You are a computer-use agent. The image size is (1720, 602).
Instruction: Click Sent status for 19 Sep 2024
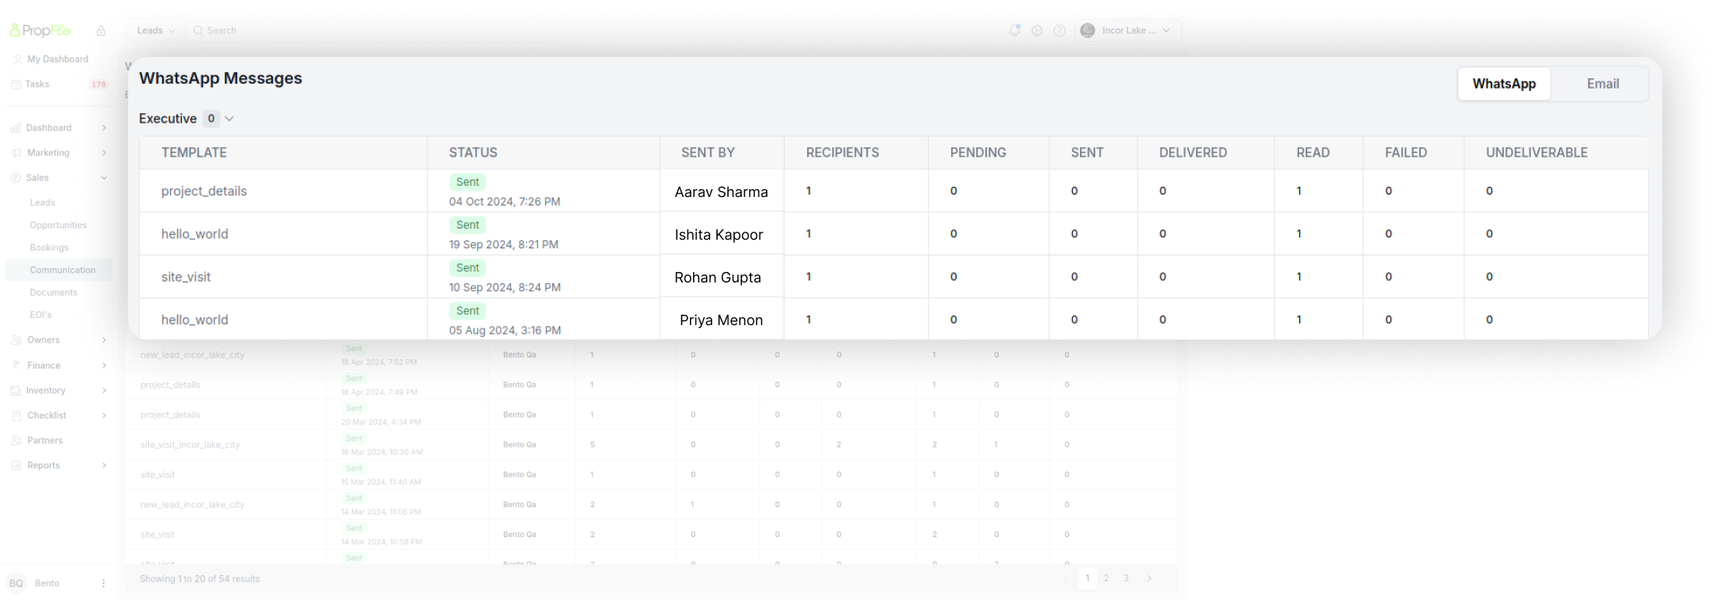[468, 225]
